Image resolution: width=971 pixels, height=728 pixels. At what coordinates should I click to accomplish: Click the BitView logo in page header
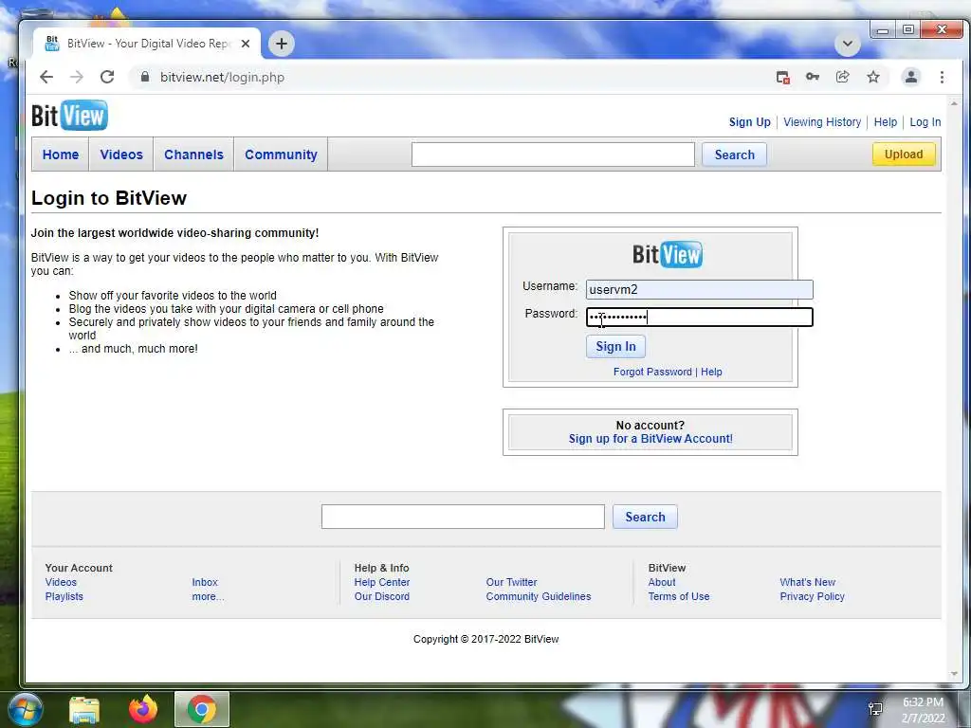coord(70,115)
